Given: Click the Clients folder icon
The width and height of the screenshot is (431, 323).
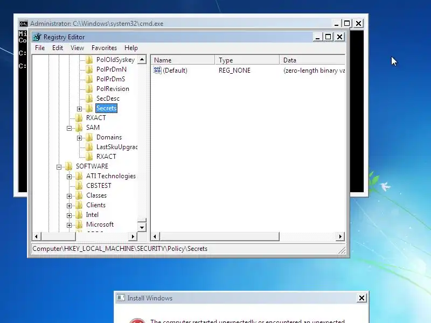Looking at the screenshot, I should [x=79, y=205].
